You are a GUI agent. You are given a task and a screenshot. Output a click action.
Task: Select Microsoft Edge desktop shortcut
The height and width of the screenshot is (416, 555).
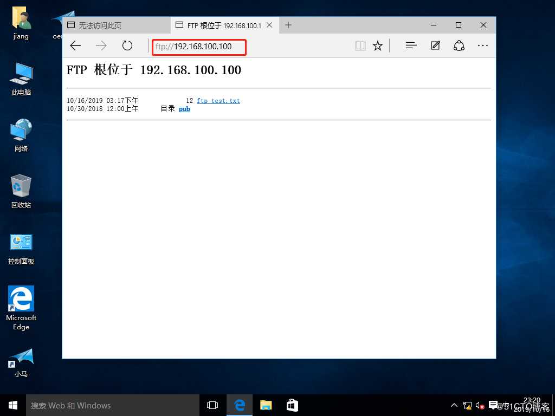21,308
